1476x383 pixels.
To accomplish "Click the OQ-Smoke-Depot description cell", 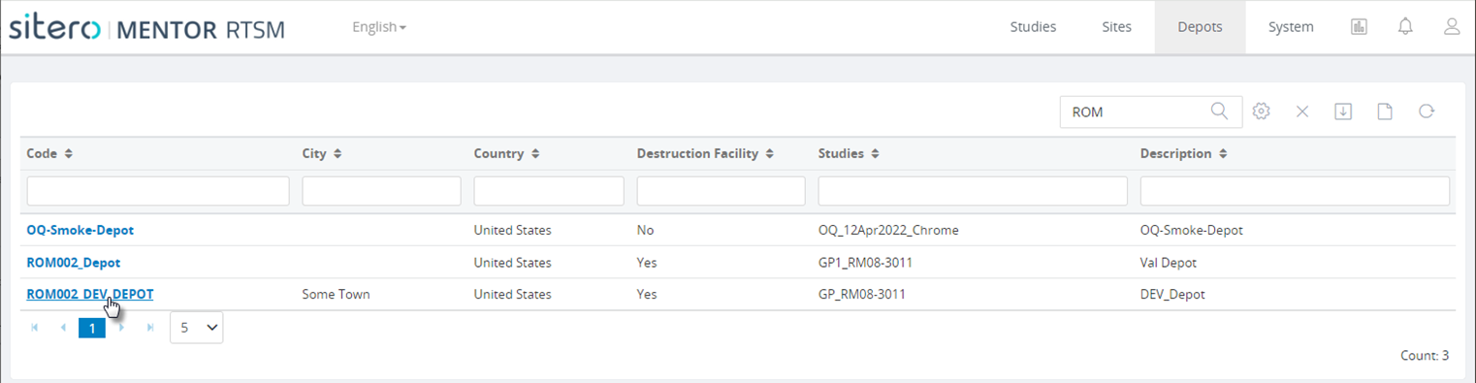I will coord(1191,230).
